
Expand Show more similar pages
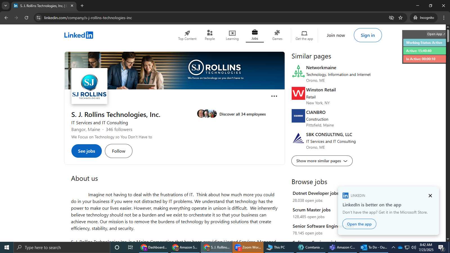[x=322, y=161]
